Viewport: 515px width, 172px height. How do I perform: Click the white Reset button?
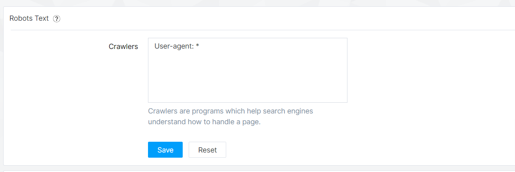[207, 150]
